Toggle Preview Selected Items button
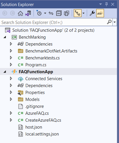The width and height of the screenshot is (119, 143). click(100, 13)
